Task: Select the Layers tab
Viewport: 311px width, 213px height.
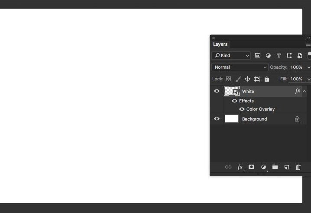Action: tap(220, 45)
